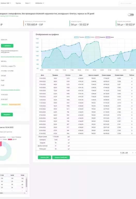The height and width of the screenshot is (199, 136).
Task: Toggle the Остаток series in chart legend
Action: (90, 37)
